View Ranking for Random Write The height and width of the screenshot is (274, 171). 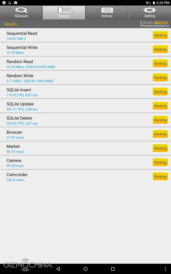160,78
